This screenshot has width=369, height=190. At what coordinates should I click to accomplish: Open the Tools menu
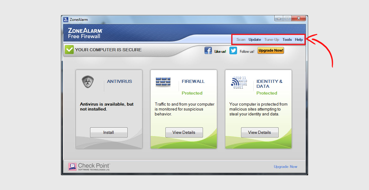[287, 40]
